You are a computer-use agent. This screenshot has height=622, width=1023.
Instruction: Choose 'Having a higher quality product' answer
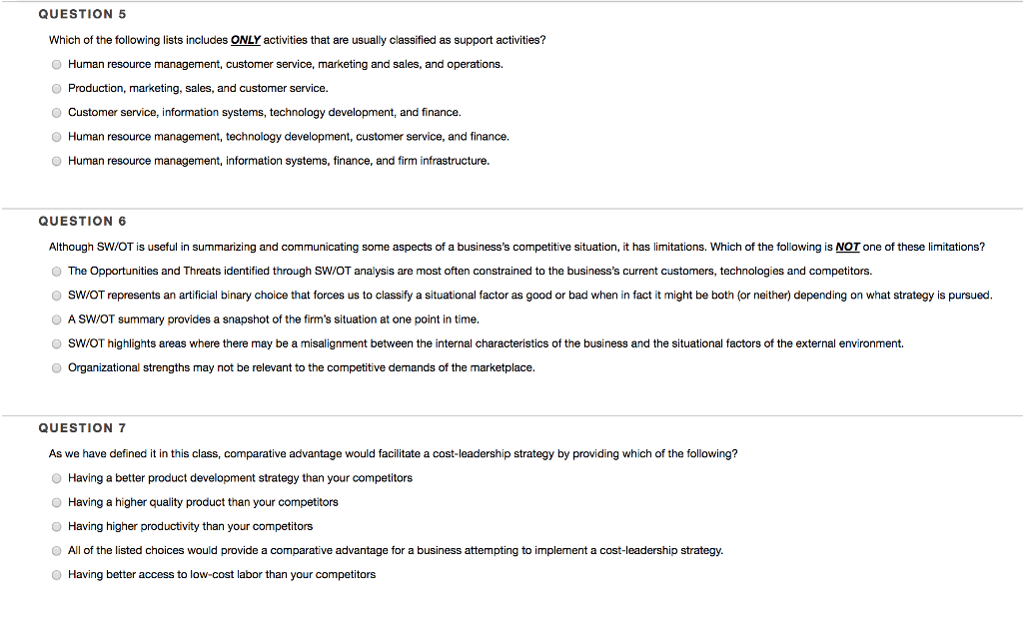pos(57,502)
